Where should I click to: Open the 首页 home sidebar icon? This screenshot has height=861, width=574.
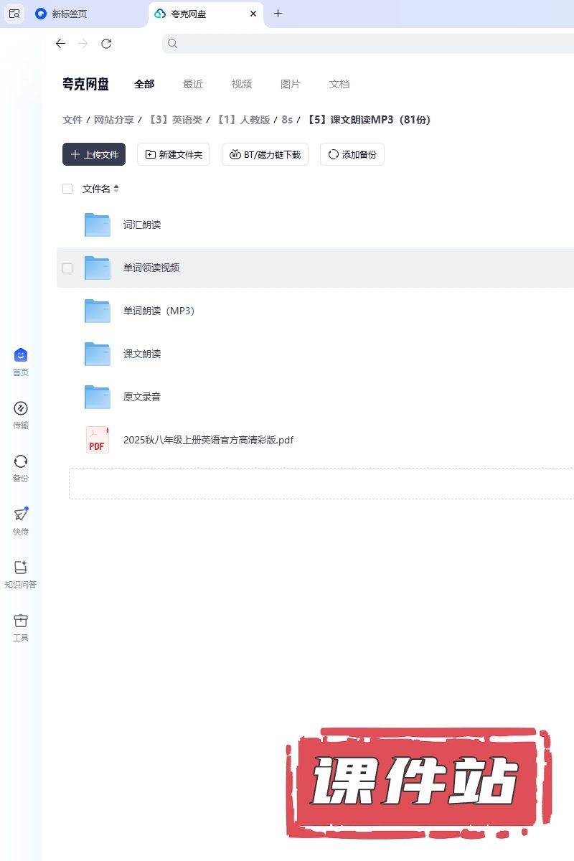(21, 355)
